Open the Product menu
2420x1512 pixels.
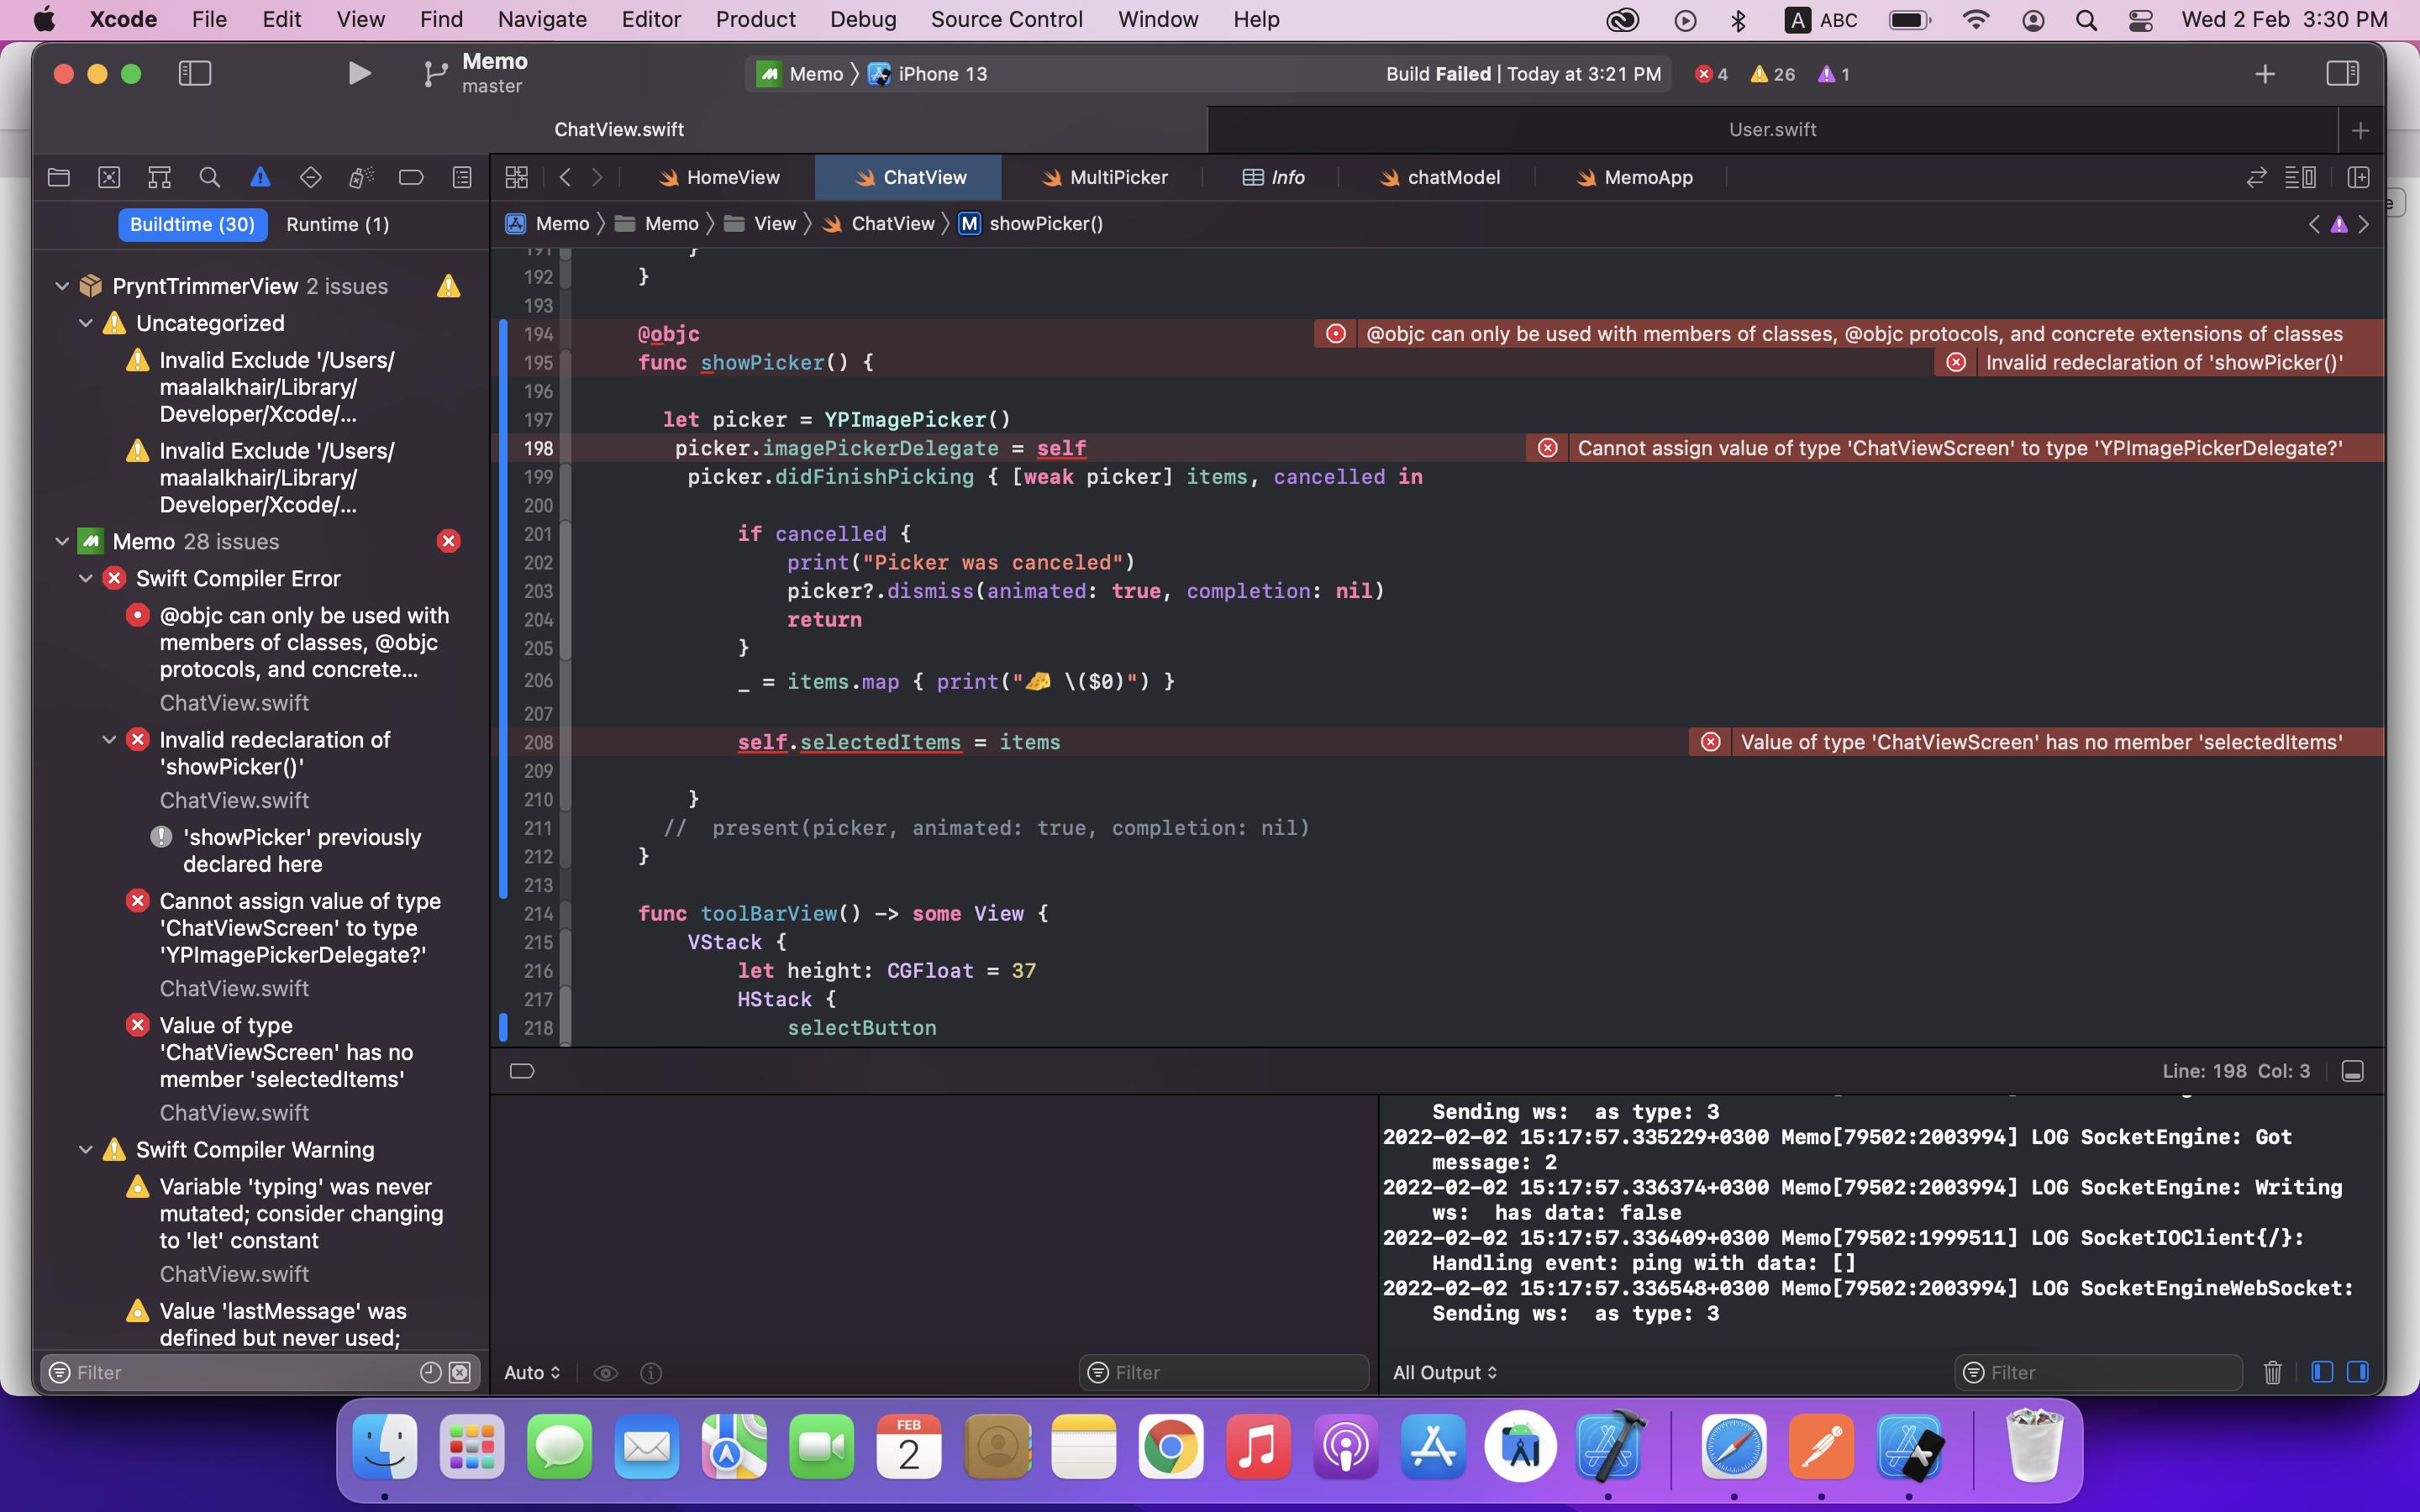click(x=755, y=19)
